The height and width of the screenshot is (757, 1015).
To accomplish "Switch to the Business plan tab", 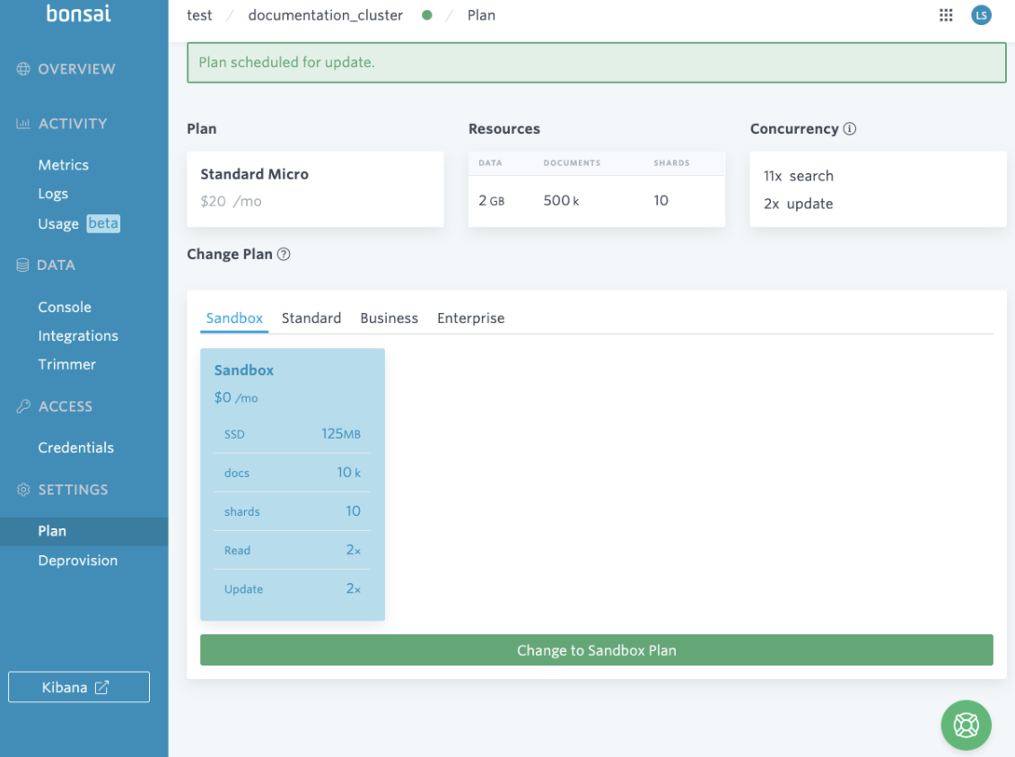I will [389, 318].
